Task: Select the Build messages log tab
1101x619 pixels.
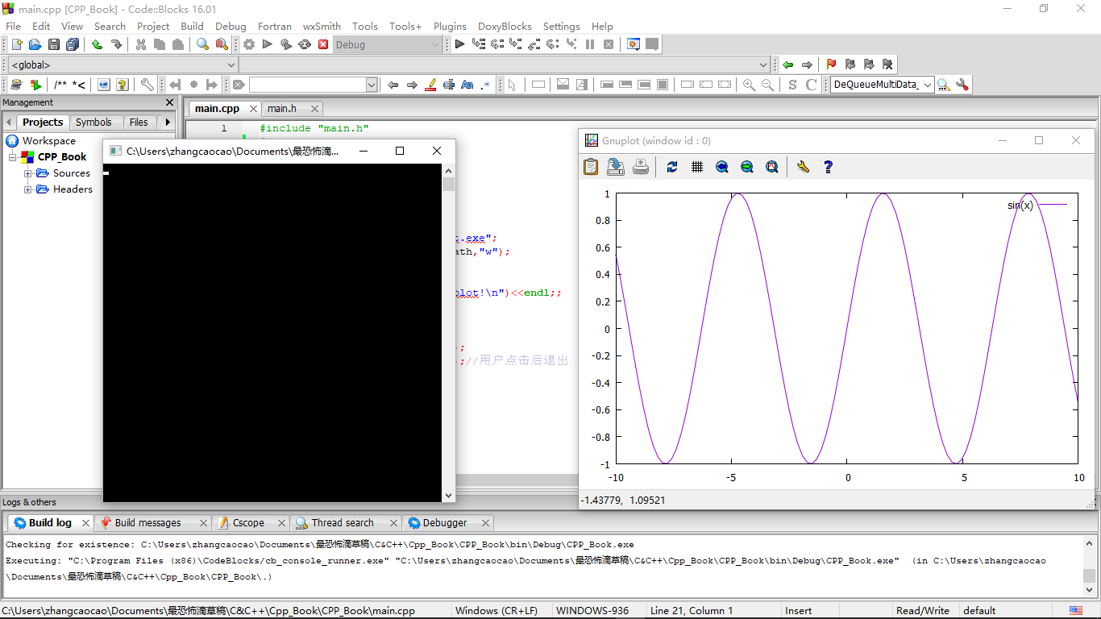Action: pos(148,522)
